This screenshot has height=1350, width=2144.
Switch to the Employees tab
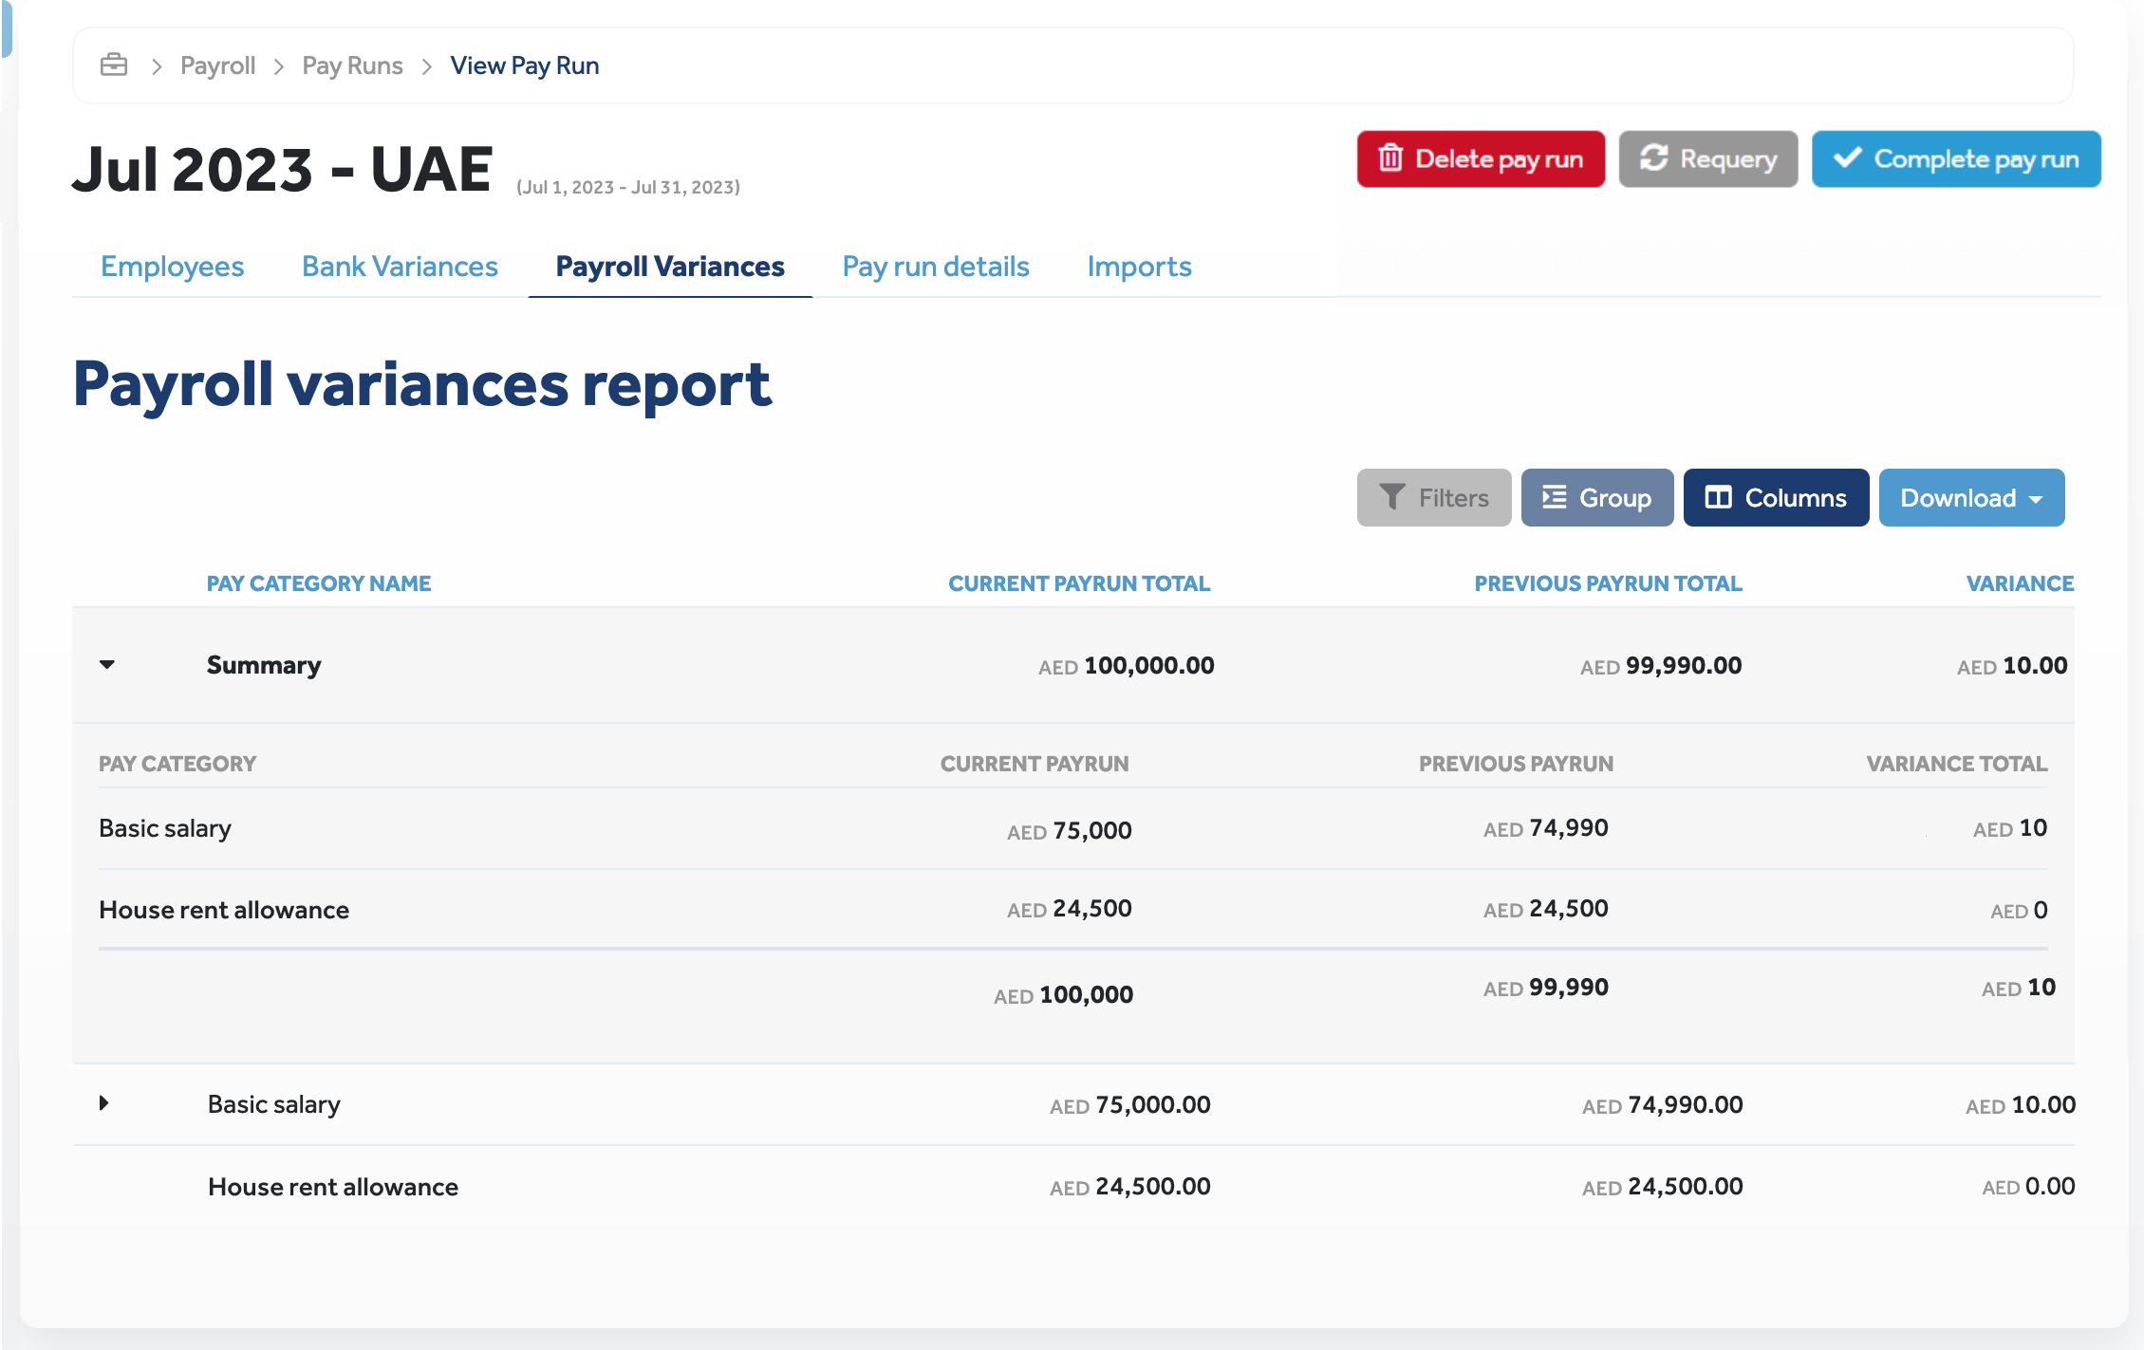tap(172, 267)
